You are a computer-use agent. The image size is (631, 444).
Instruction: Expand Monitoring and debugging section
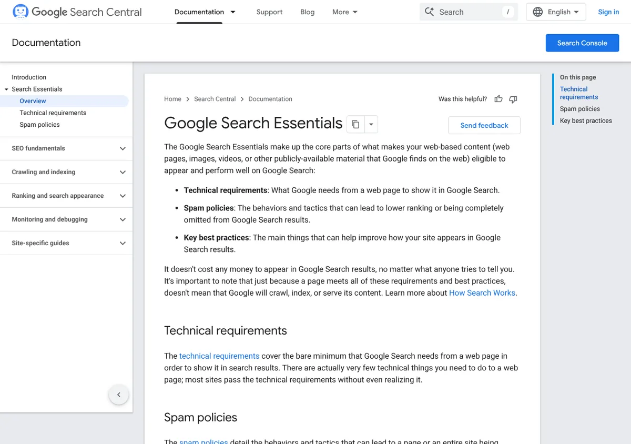66,219
